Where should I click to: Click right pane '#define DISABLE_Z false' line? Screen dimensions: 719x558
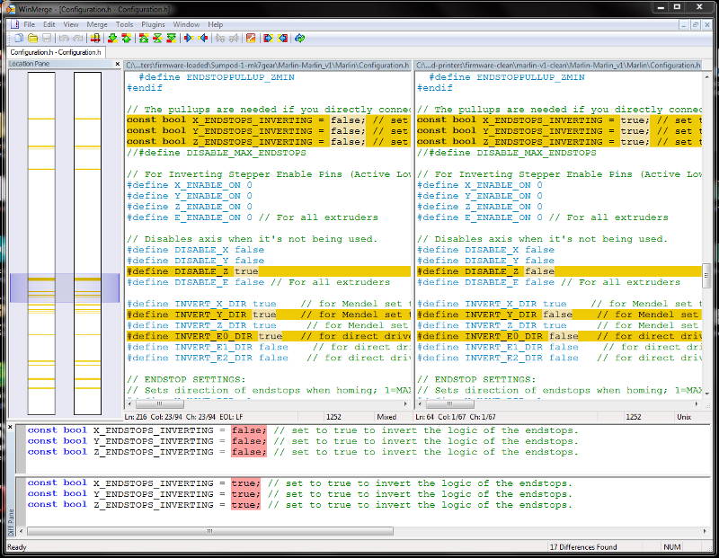[559, 271]
